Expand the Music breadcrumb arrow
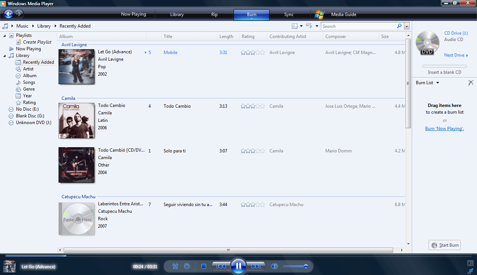 [x=33, y=26]
